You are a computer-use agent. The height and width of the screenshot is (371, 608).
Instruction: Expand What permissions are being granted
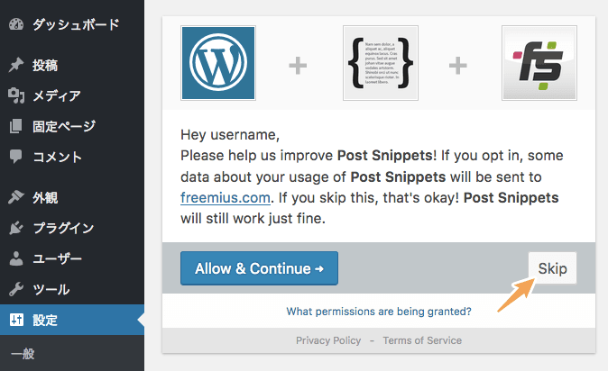[x=379, y=312]
